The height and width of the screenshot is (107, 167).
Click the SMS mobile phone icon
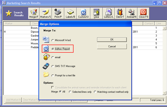pos(46,66)
